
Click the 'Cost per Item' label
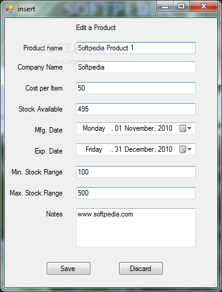click(x=44, y=88)
